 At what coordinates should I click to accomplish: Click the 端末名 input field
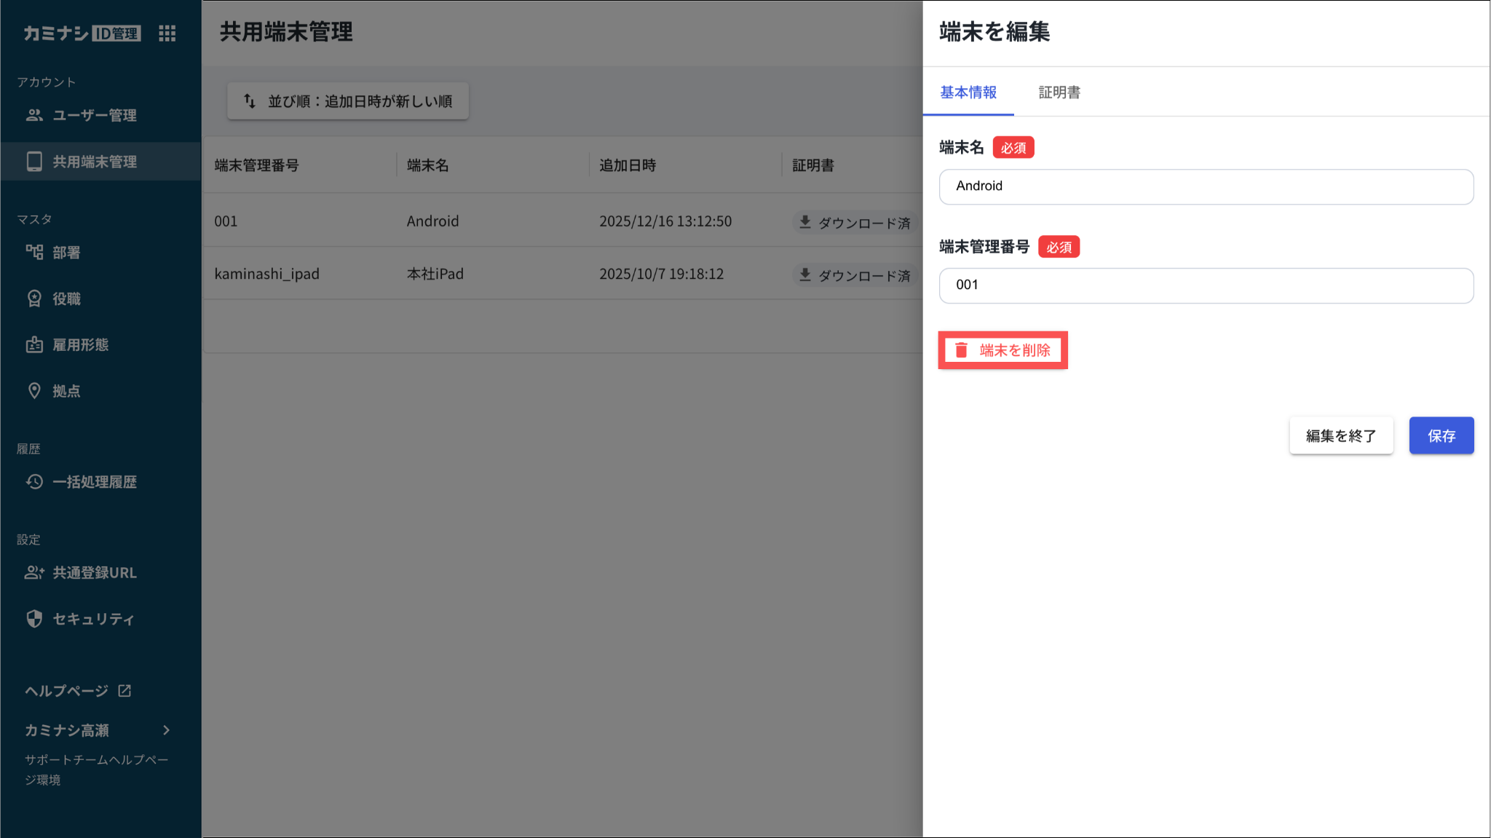[1206, 186]
